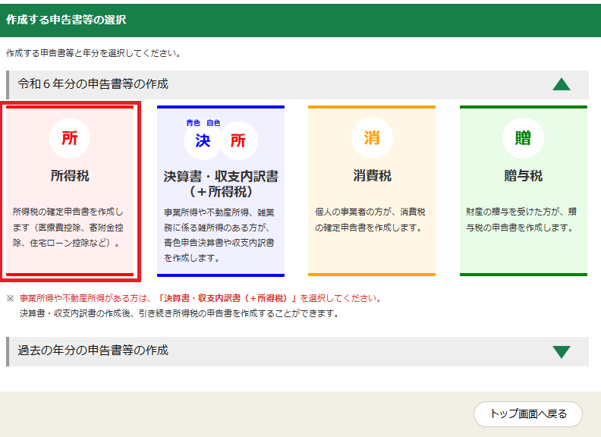Click the red 所 circle in the 決算書 card

[x=238, y=140]
